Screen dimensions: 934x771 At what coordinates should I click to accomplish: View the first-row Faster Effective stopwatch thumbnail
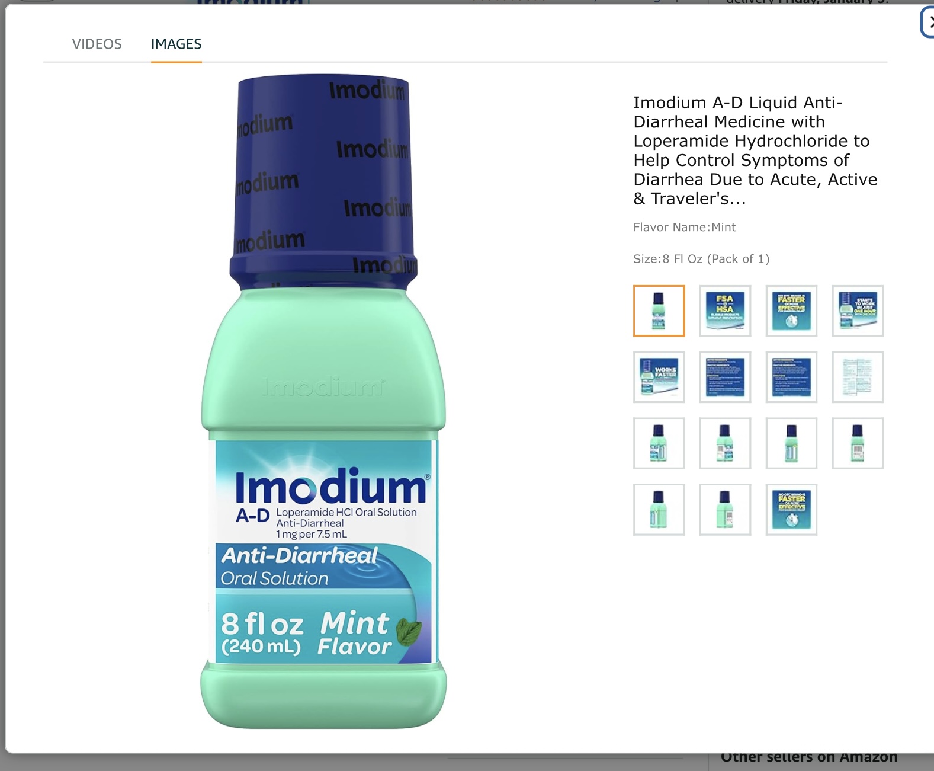click(791, 311)
